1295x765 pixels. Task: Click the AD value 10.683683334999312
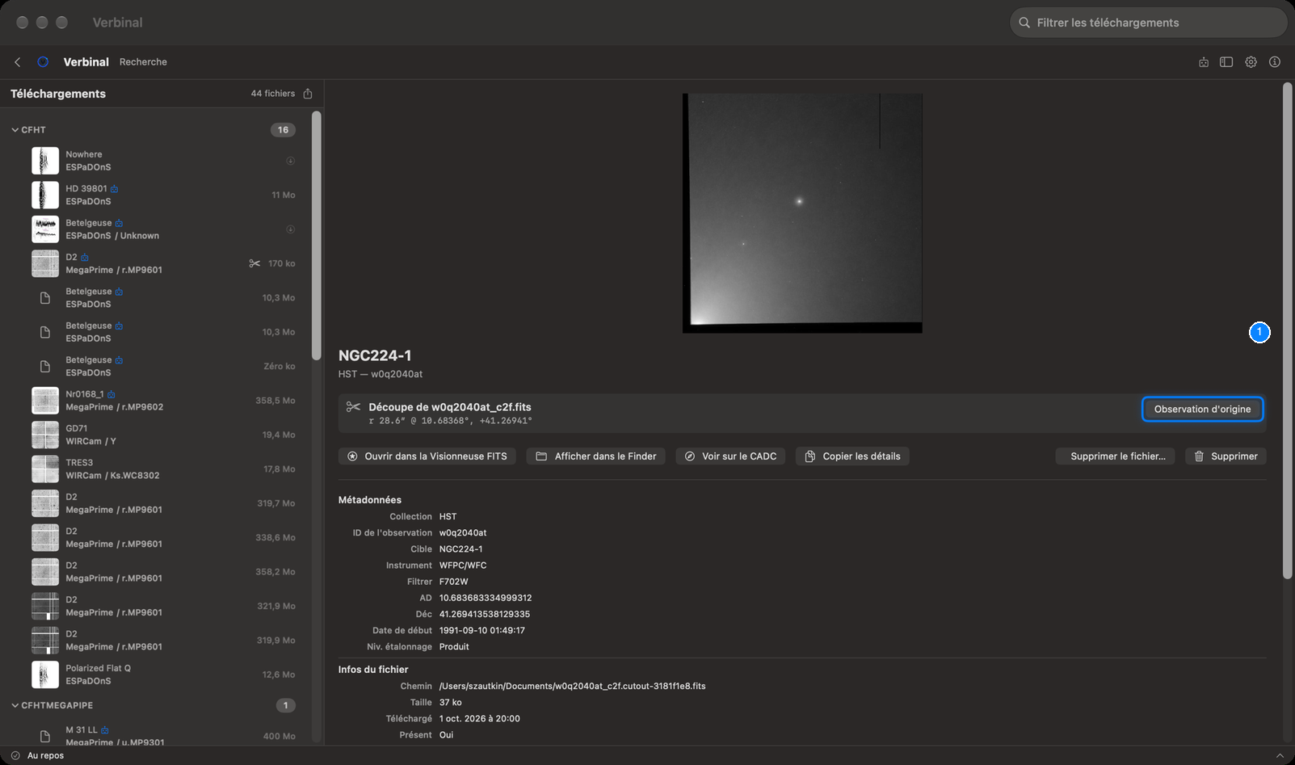[x=486, y=598]
